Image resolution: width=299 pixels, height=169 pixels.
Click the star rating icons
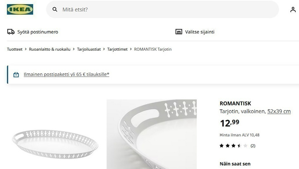233,146
